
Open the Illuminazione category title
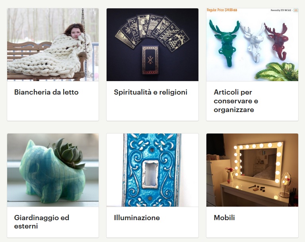(x=137, y=217)
